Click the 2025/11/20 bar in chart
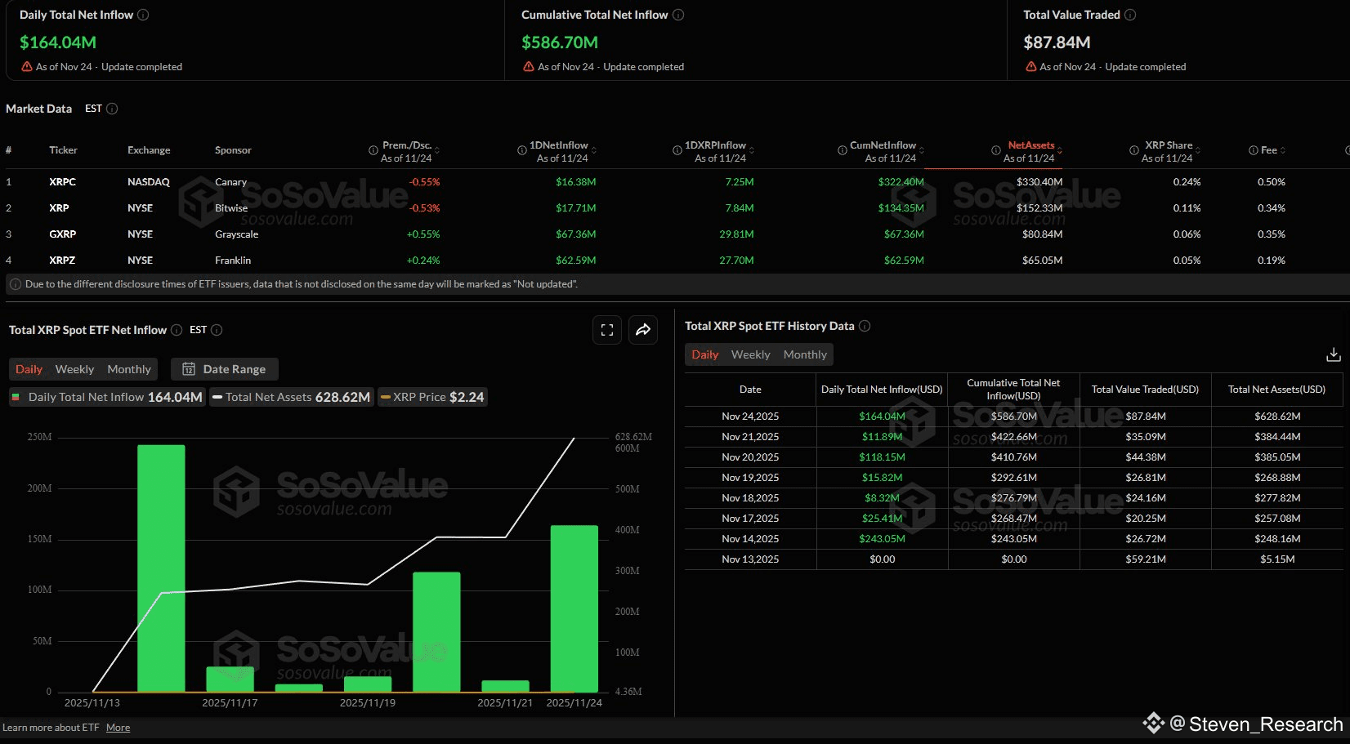1350x744 pixels. [436, 632]
